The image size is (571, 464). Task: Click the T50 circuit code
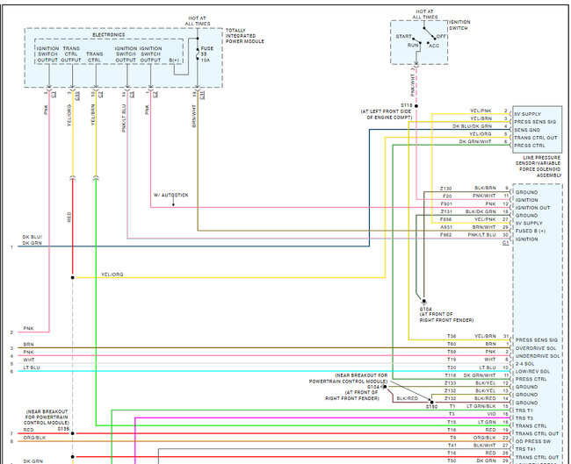tap(452, 461)
